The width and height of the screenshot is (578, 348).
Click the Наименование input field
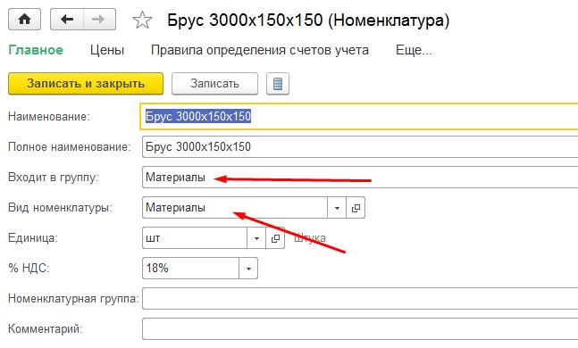click(x=359, y=116)
